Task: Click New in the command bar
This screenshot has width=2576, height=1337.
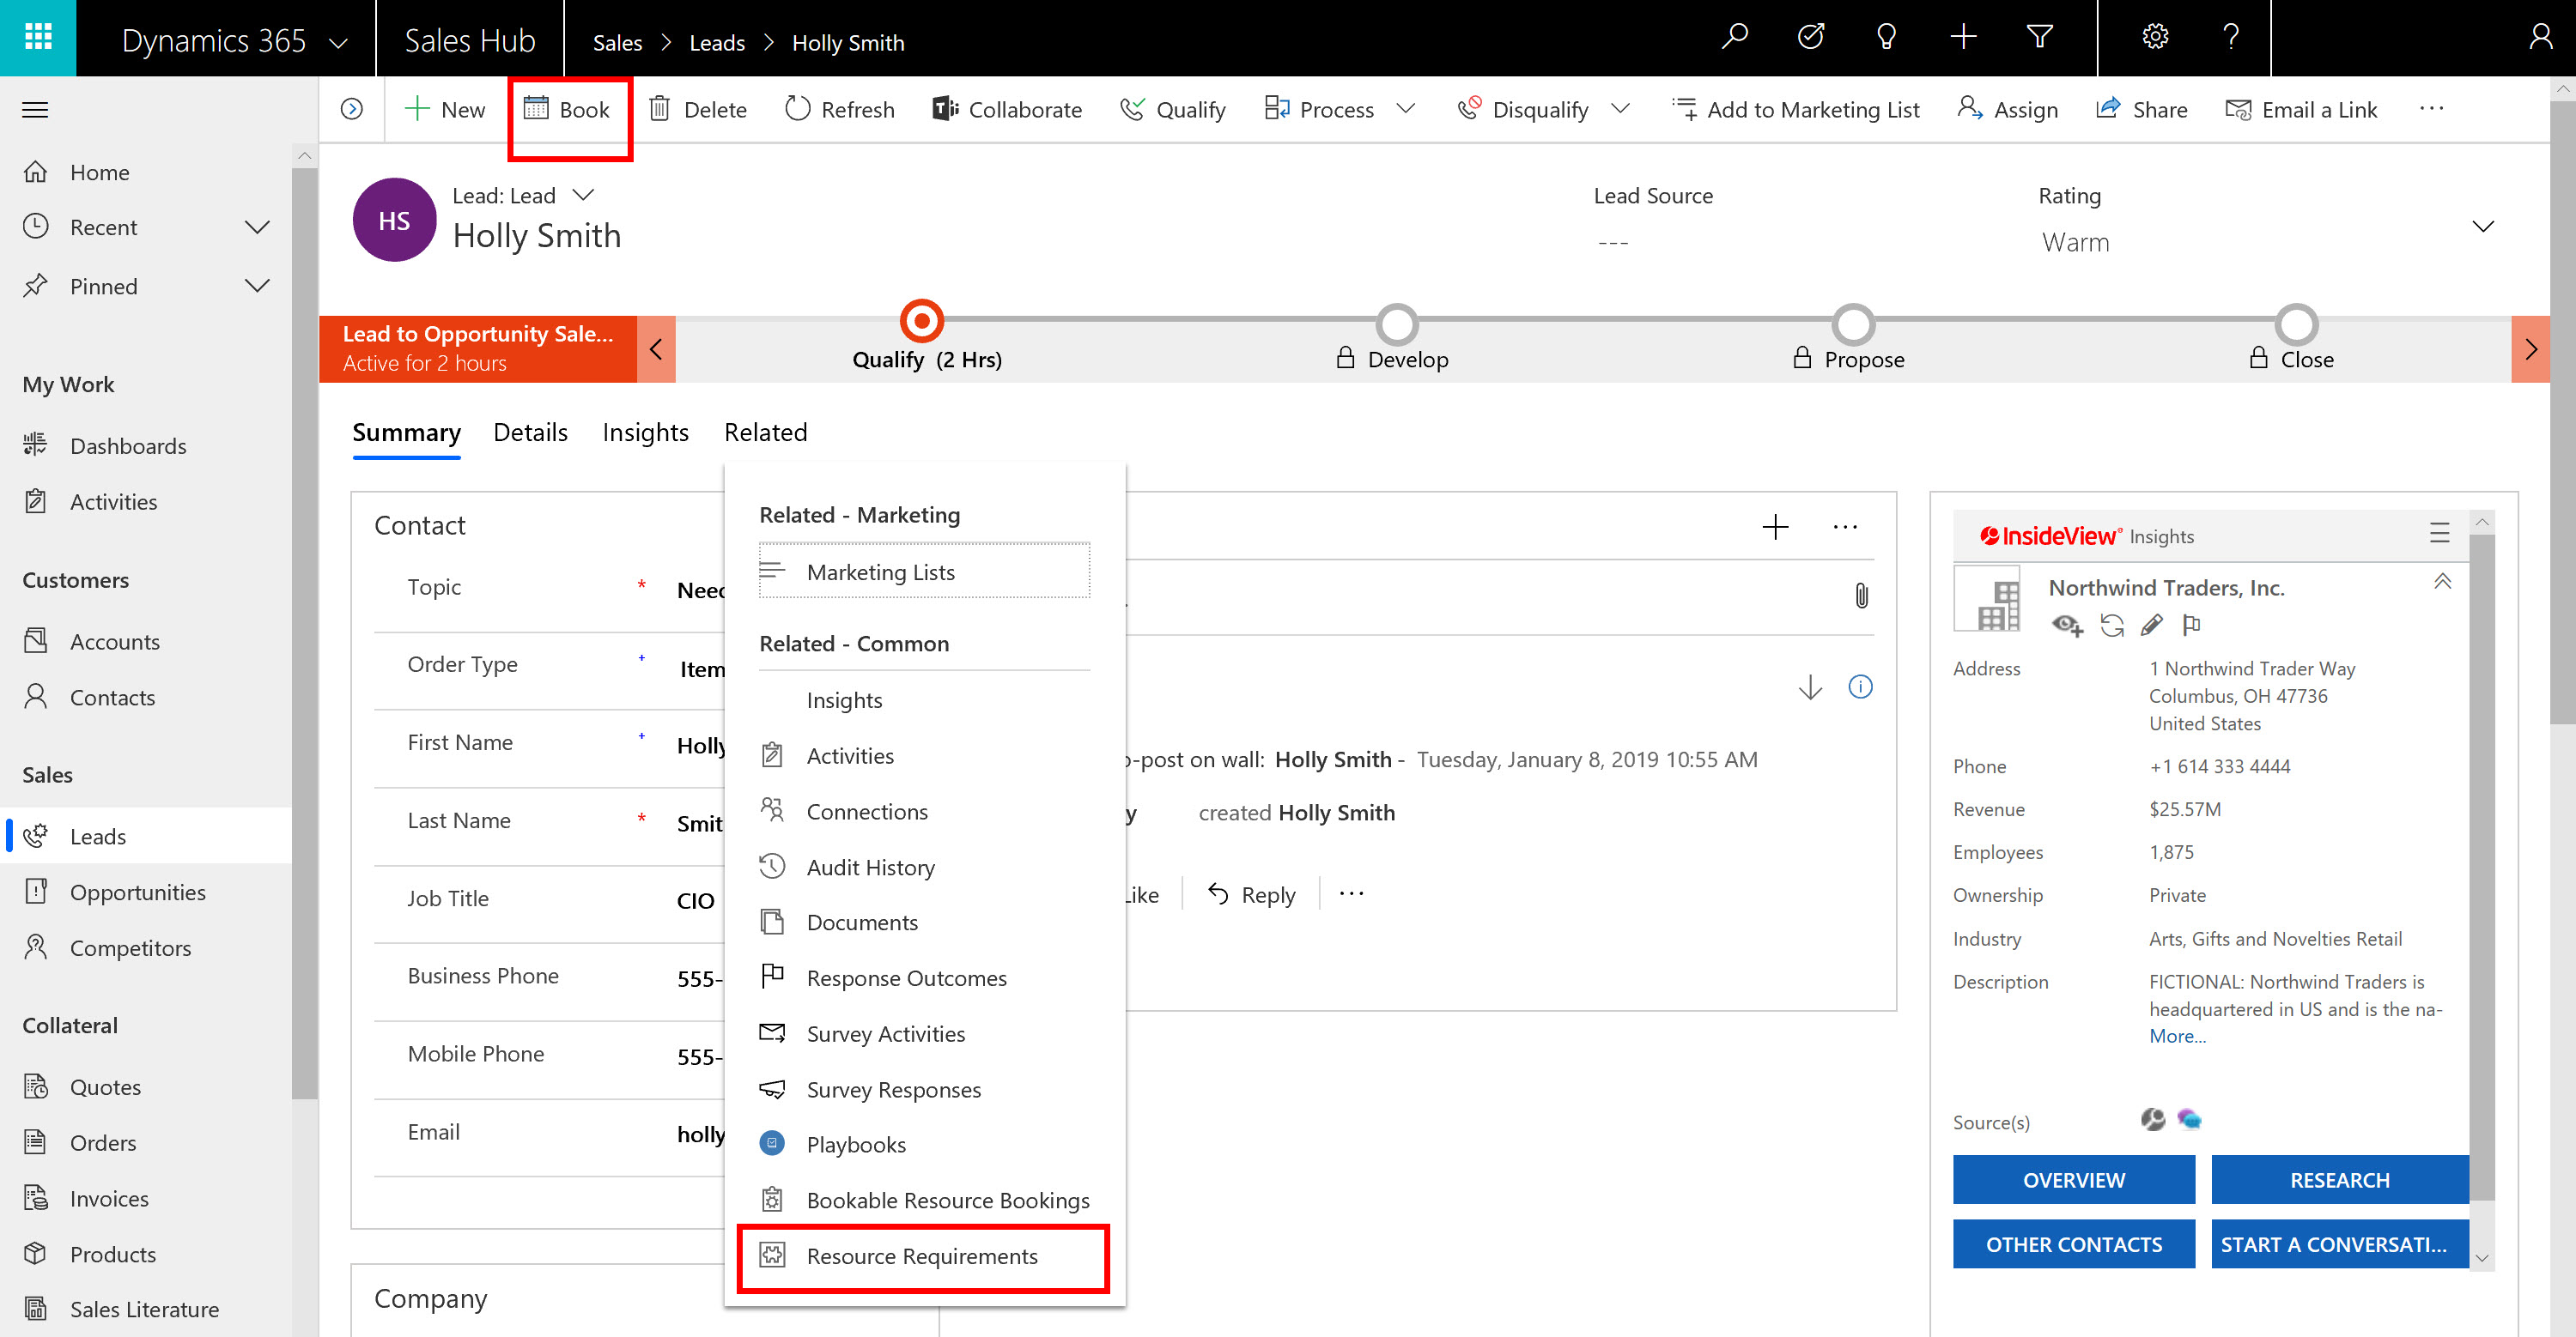Action: pos(445,110)
